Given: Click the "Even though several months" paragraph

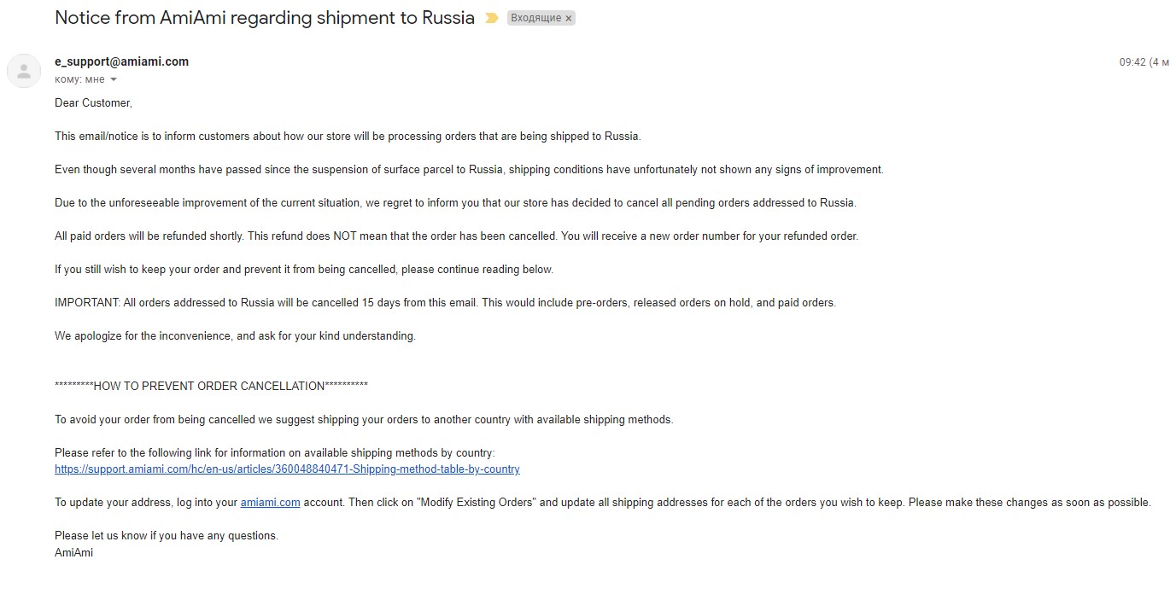Looking at the screenshot, I should click(469, 170).
